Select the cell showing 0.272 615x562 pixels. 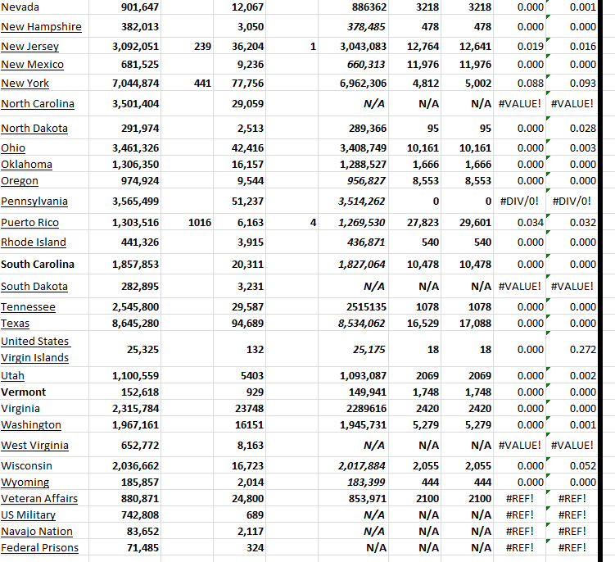[581, 350]
